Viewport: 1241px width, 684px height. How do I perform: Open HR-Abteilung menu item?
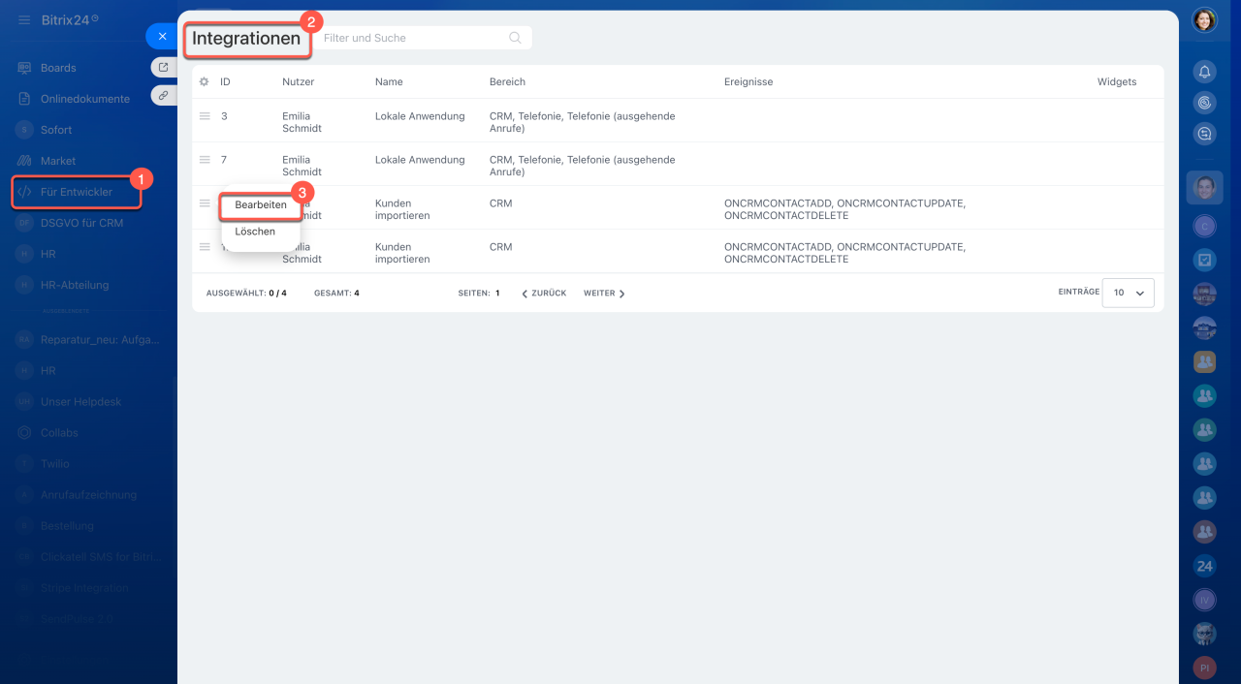(75, 285)
